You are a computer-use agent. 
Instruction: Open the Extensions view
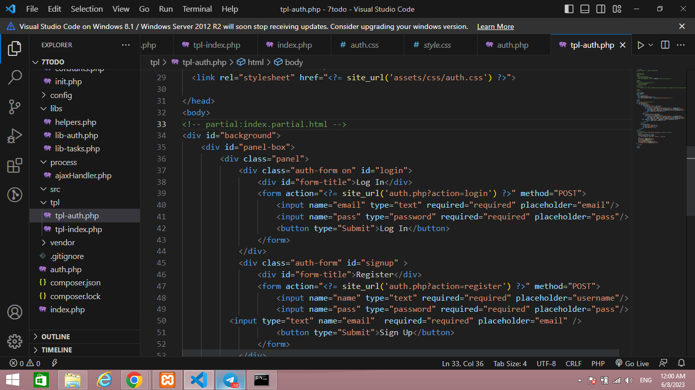click(14, 166)
